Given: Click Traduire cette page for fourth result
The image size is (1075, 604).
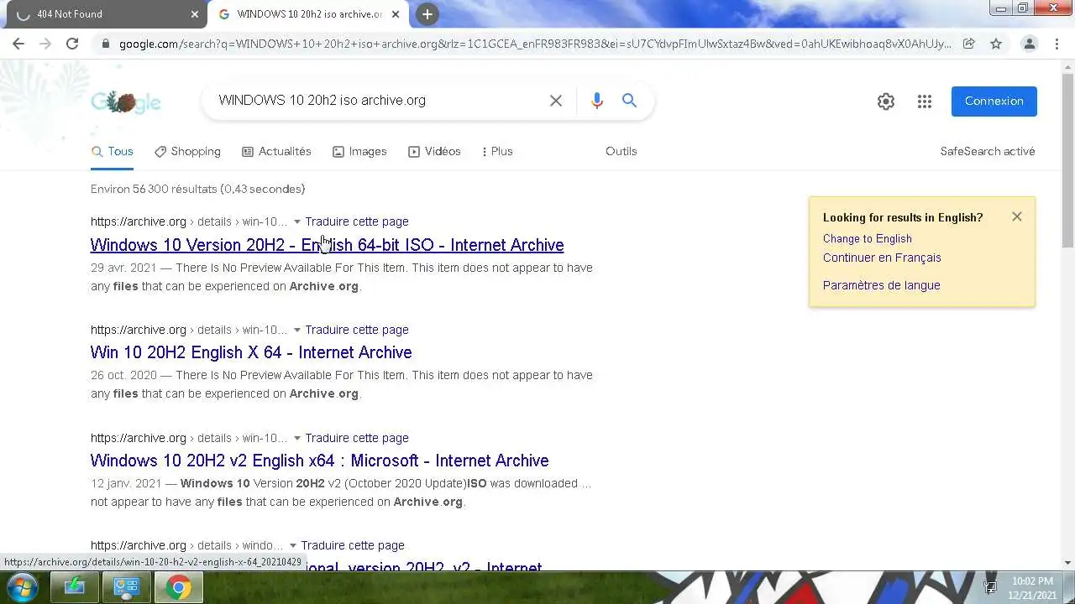Looking at the screenshot, I should point(353,545).
